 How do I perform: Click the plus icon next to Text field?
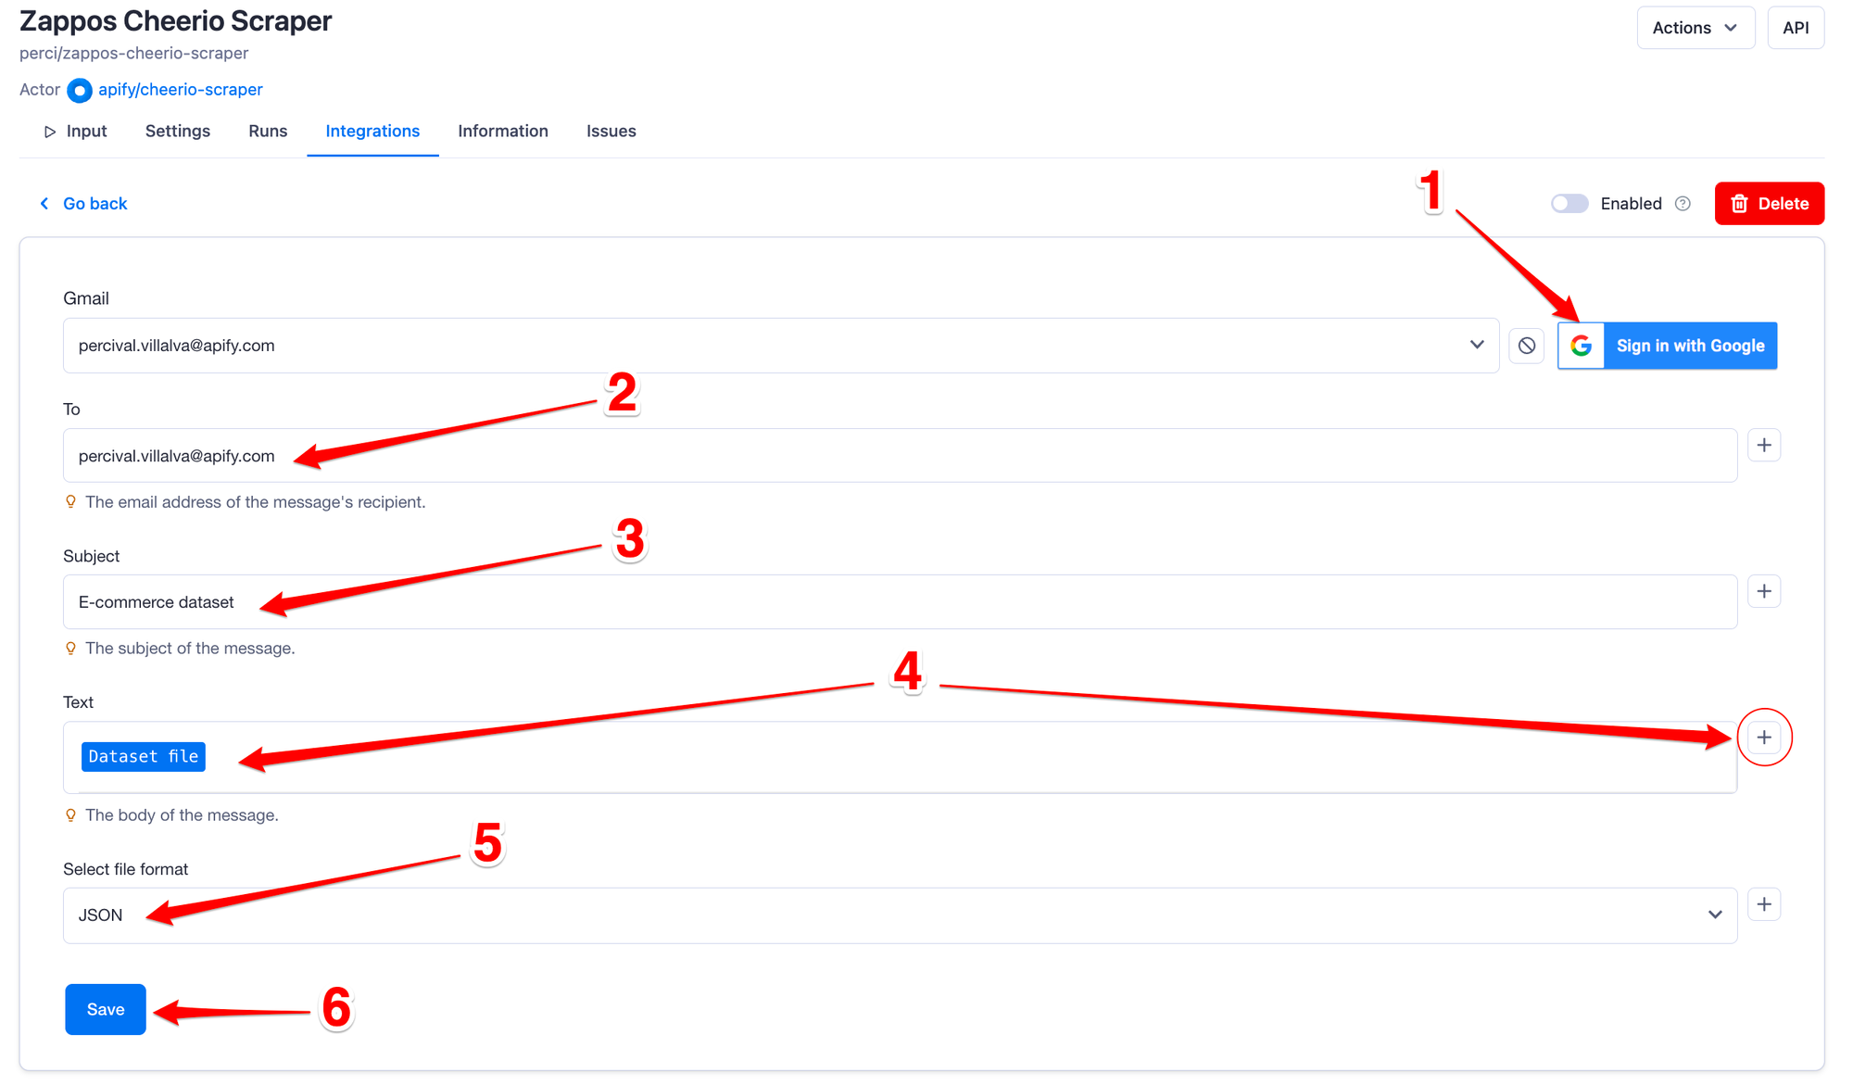[1764, 738]
